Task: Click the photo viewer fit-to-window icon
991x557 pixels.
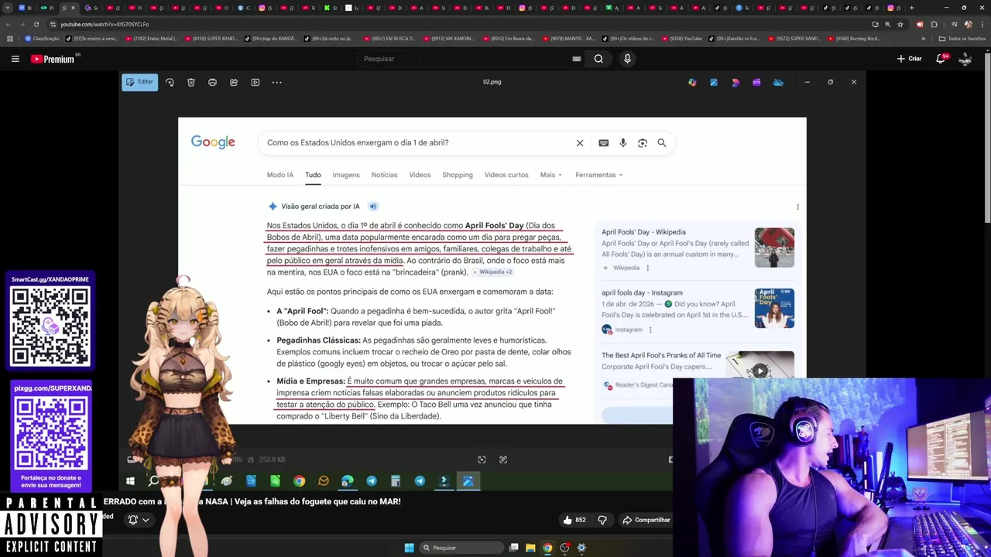Action: [x=482, y=460]
